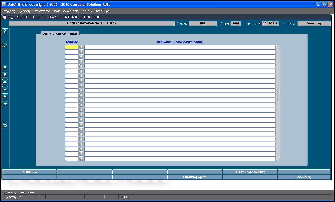Image resolution: width=335 pixels, height=202 pixels.
Task: Click the second row's Κωδικός field
Action: tap(72, 52)
